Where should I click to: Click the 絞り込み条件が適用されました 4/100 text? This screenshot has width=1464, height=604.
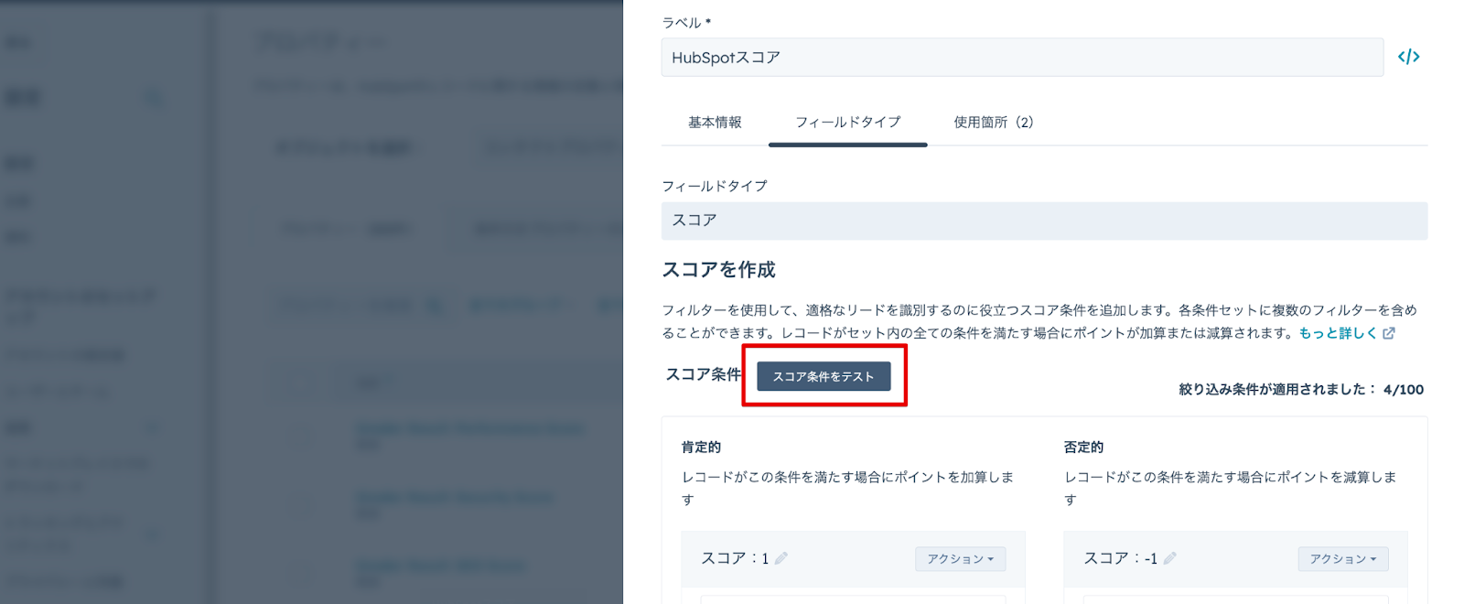[1300, 389]
